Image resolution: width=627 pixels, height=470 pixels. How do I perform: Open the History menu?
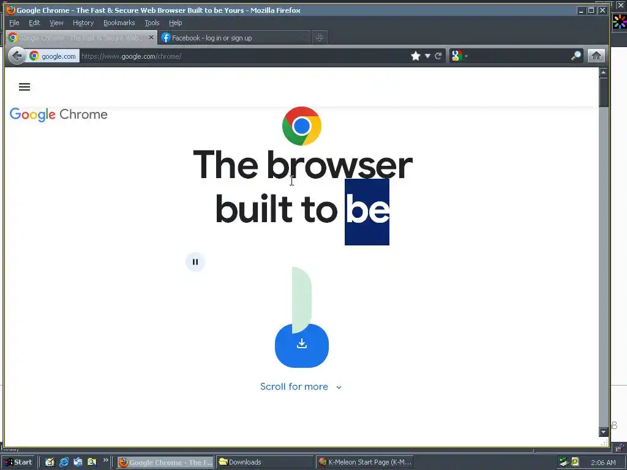(83, 23)
